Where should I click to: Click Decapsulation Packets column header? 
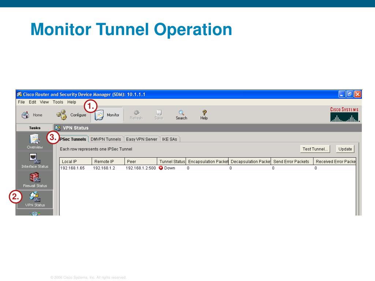coord(250,161)
